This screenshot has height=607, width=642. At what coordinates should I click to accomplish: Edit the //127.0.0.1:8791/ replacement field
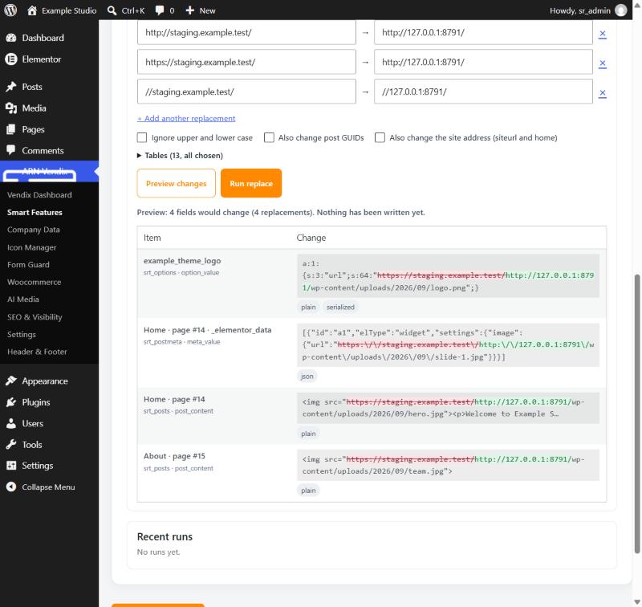(x=483, y=92)
